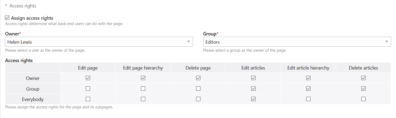
Task: Click 'Please select a group as the owner' hint
Action: tap(245, 50)
